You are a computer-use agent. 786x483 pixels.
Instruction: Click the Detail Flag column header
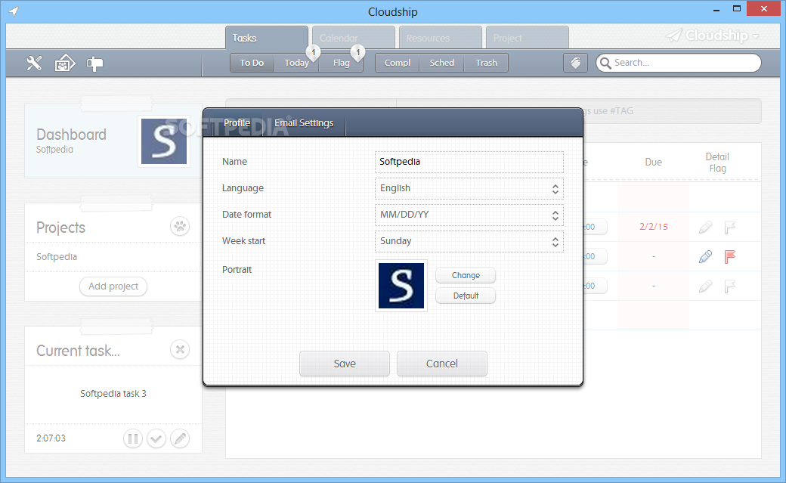coord(717,163)
